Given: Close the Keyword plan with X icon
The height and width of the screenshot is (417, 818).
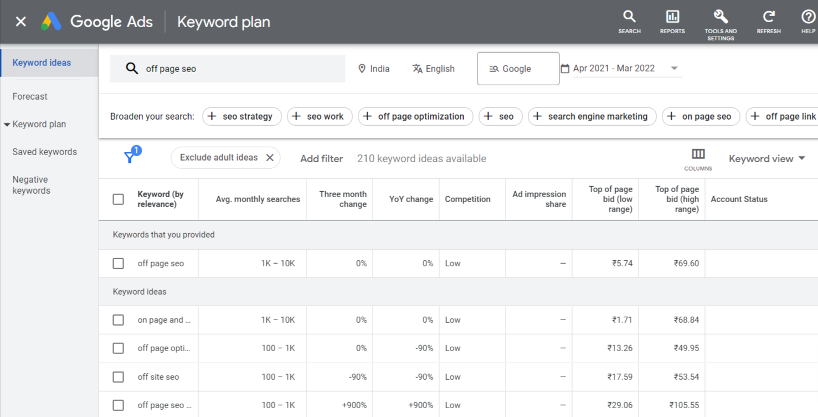Looking at the screenshot, I should 20,22.
